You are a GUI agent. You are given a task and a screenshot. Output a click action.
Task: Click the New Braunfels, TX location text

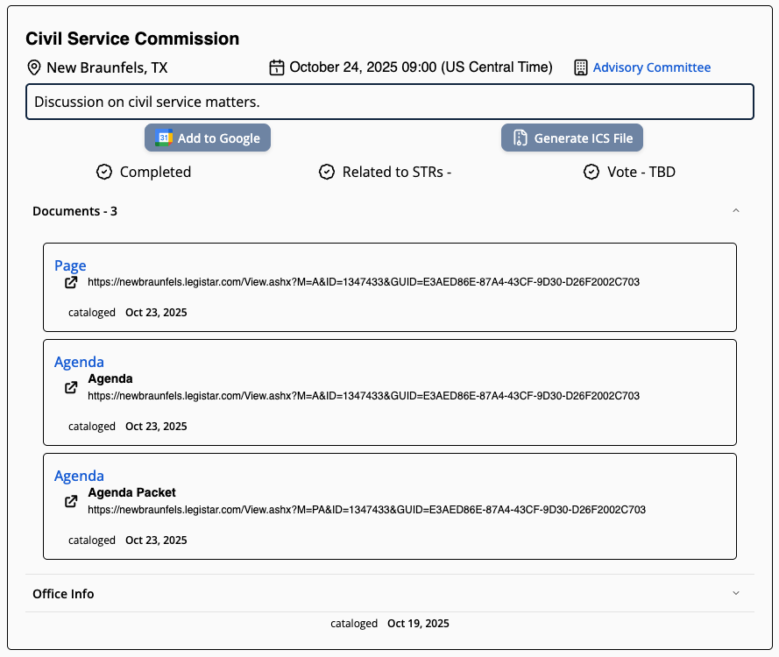[107, 67]
